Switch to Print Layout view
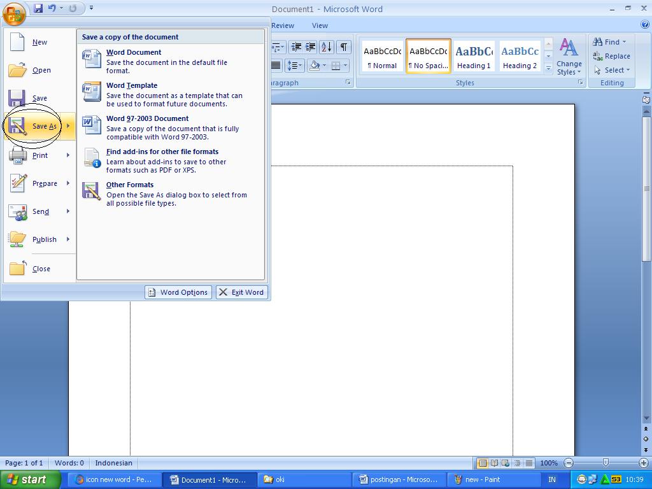This screenshot has height=489, width=652. tap(483, 463)
